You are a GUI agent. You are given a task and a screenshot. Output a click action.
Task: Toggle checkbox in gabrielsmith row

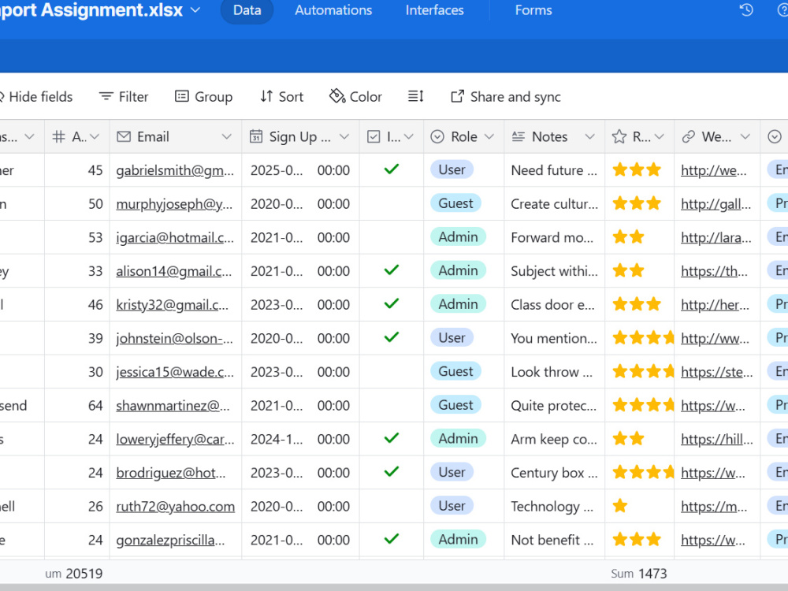392,169
